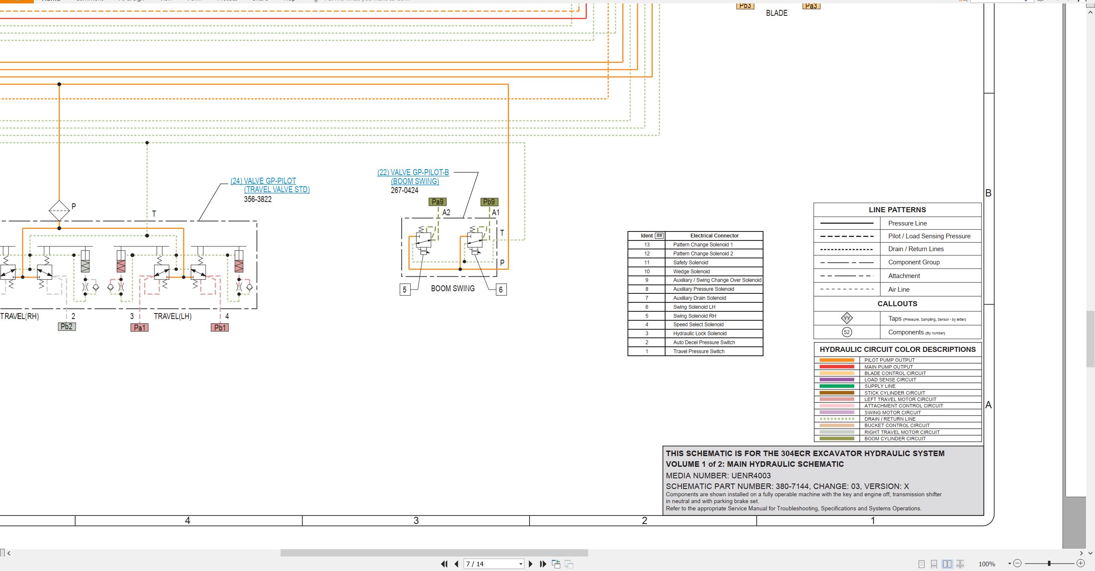The height and width of the screenshot is (571, 1095).
Task: Click the Pb2 port label
Action: [67, 327]
